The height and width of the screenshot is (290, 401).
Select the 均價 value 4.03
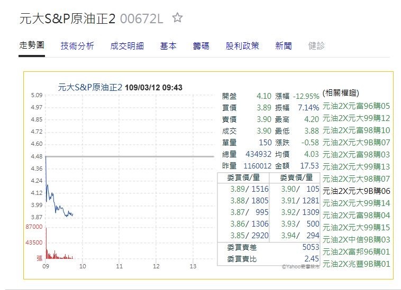point(312,154)
